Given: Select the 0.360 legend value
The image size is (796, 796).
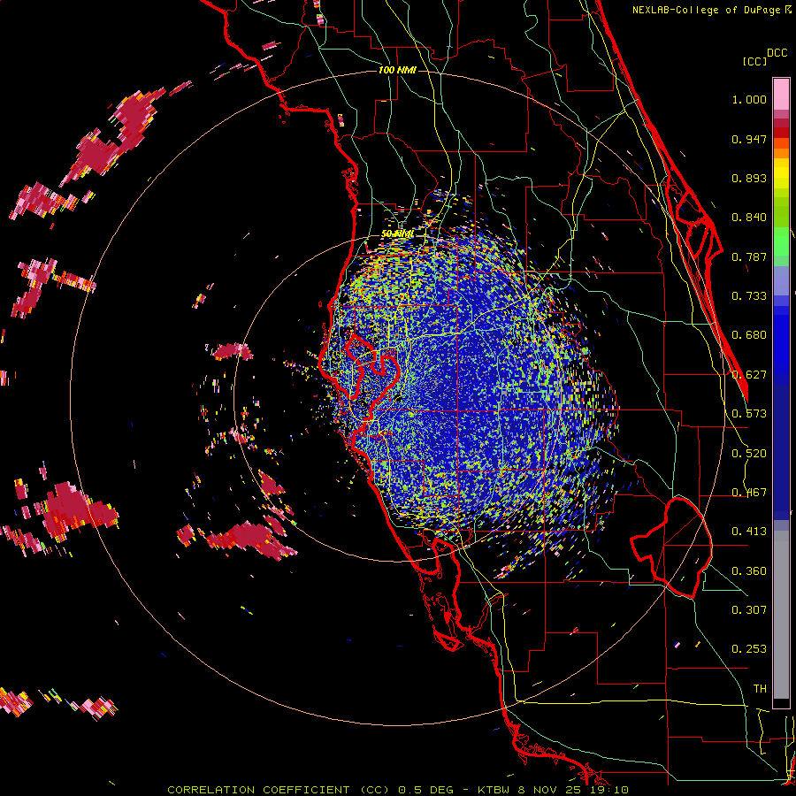Looking at the screenshot, I should [749, 571].
